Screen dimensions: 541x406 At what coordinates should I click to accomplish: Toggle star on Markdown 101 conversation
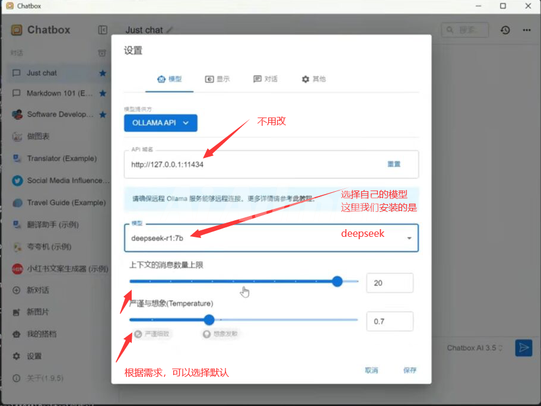(x=103, y=94)
